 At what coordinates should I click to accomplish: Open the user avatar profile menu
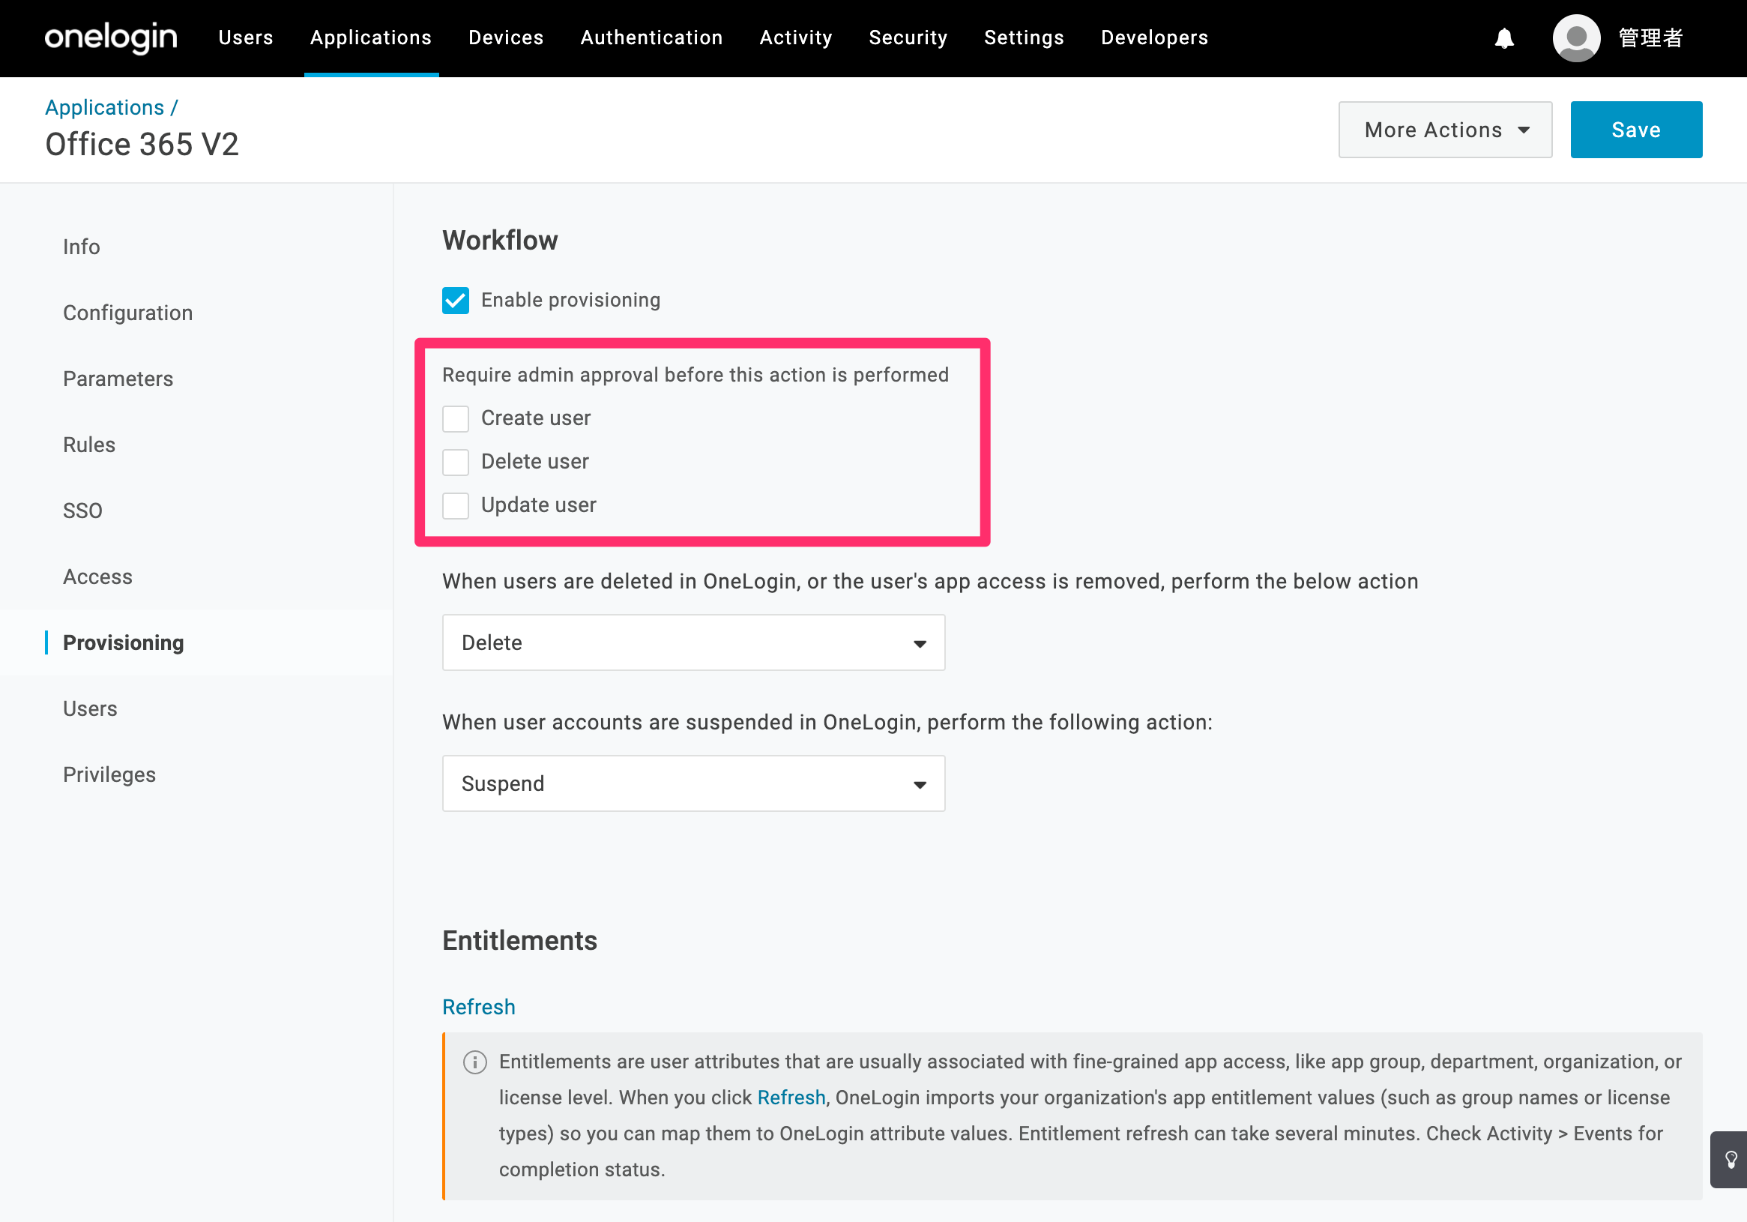click(x=1576, y=38)
